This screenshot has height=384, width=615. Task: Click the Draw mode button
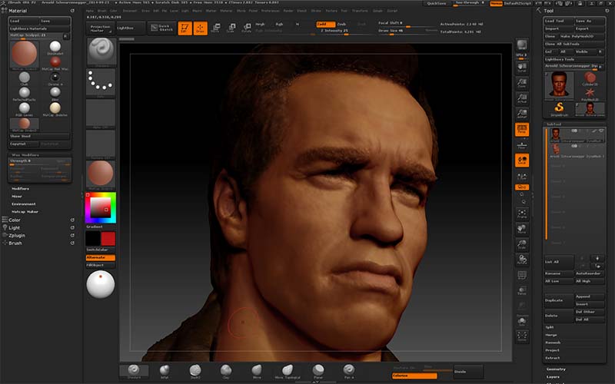(201, 28)
